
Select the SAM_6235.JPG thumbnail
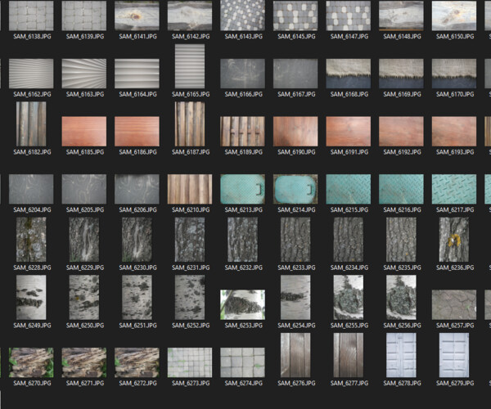[402, 240]
